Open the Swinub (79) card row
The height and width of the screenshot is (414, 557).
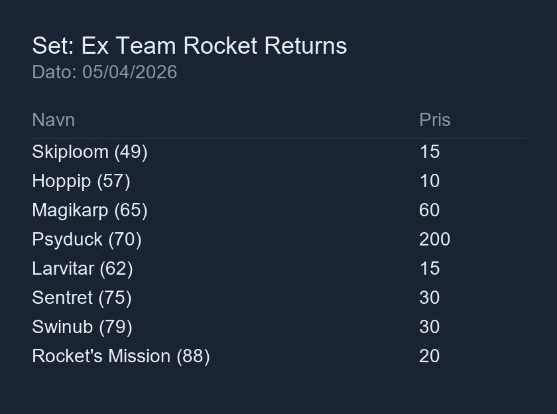82,327
